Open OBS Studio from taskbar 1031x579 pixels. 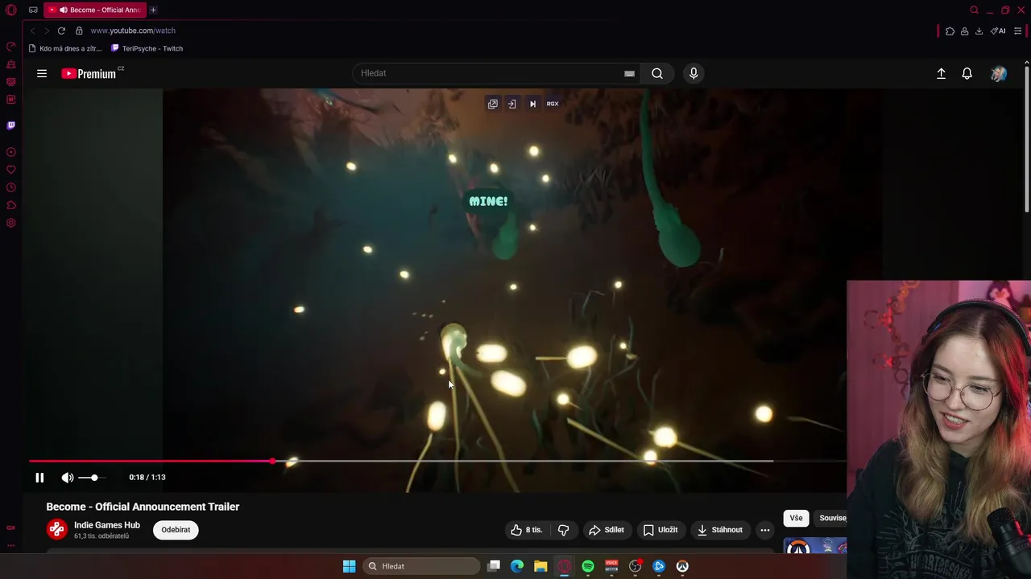click(635, 566)
